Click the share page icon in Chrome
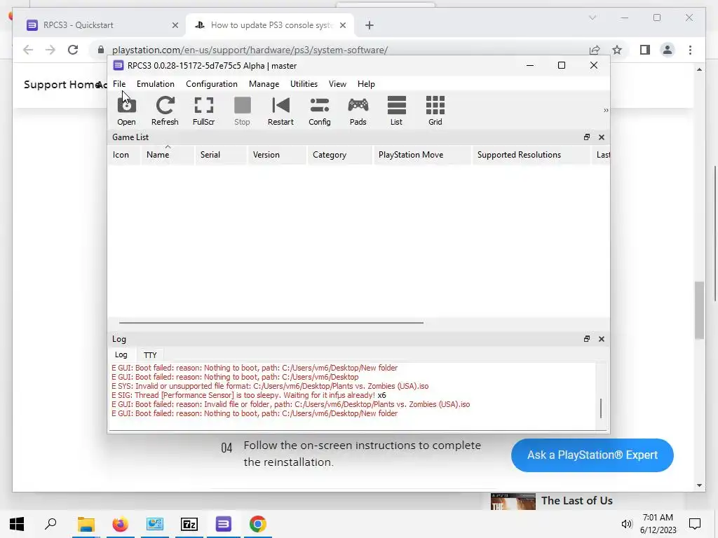 pos(595,50)
